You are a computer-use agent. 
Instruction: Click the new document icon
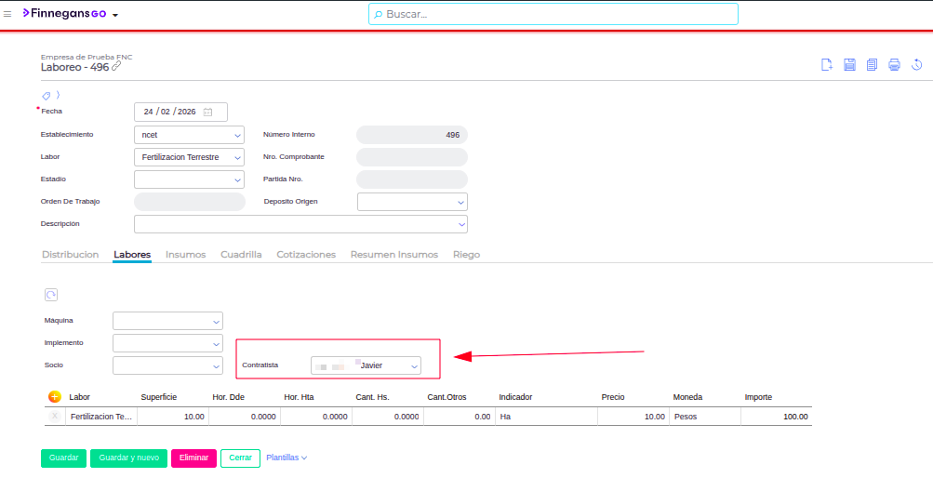tap(826, 64)
